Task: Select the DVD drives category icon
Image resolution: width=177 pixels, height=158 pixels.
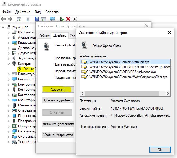Action: (14, 32)
